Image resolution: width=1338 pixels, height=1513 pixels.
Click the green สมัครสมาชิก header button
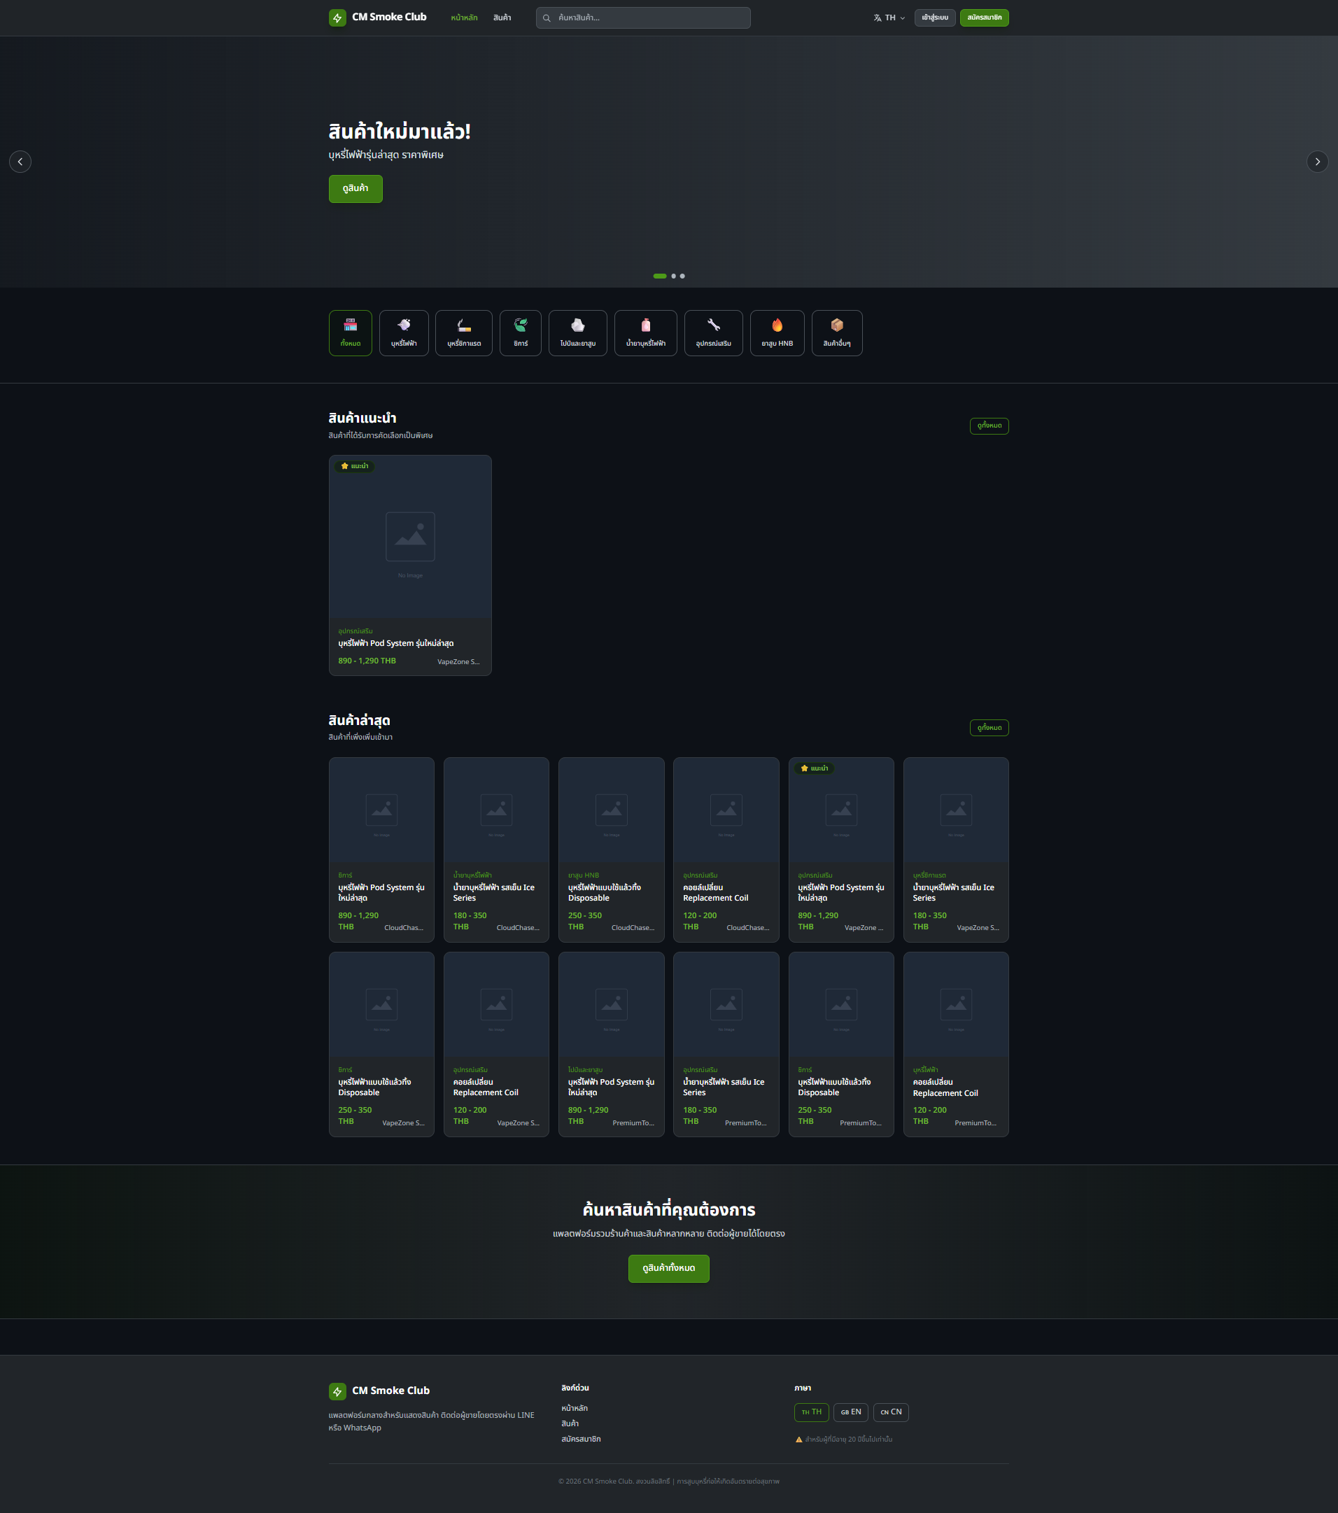985,17
